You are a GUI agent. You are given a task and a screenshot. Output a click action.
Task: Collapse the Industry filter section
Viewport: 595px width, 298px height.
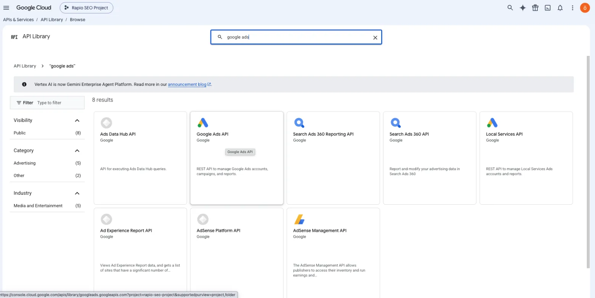tap(77, 193)
